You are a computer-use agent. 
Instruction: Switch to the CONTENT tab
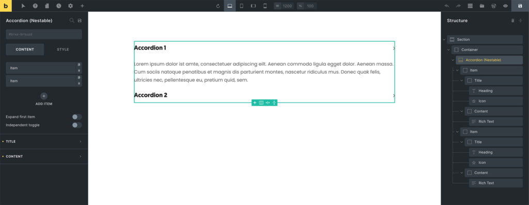tap(25, 49)
